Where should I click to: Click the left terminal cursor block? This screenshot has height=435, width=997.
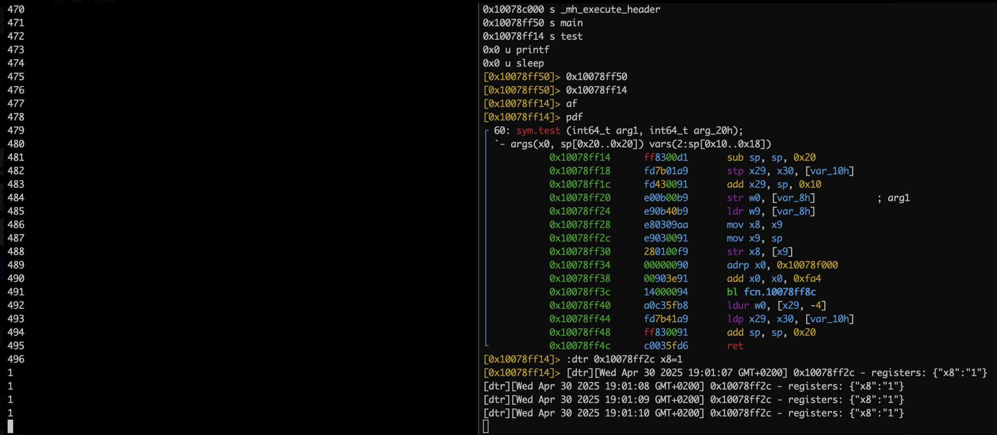(10, 427)
